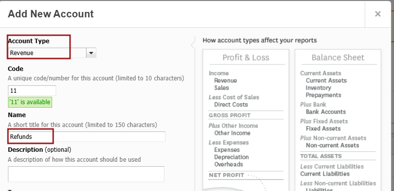Click the Name field containing Refunds
The height and width of the screenshot is (191, 394).
pyautogui.click(x=86, y=137)
